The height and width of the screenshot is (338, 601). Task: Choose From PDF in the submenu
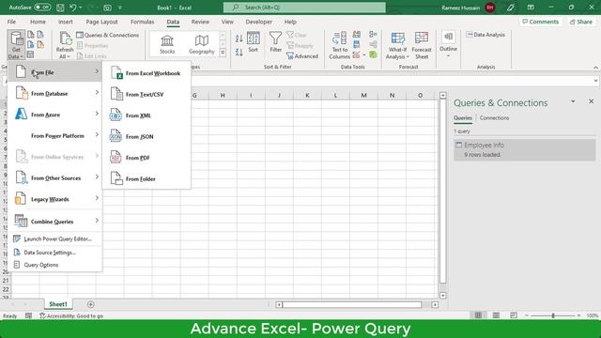click(146, 158)
